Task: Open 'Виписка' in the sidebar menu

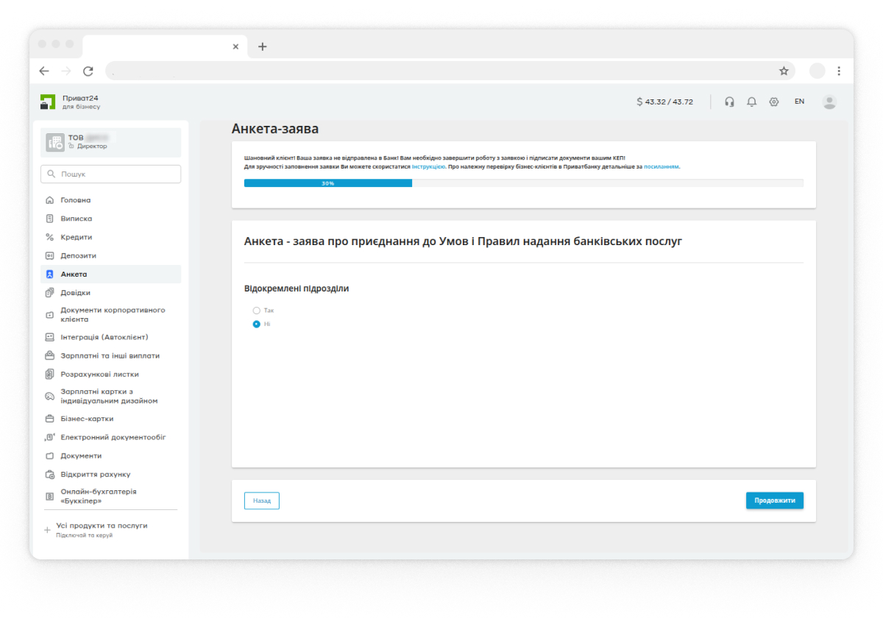Action: pyautogui.click(x=77, y=219)
